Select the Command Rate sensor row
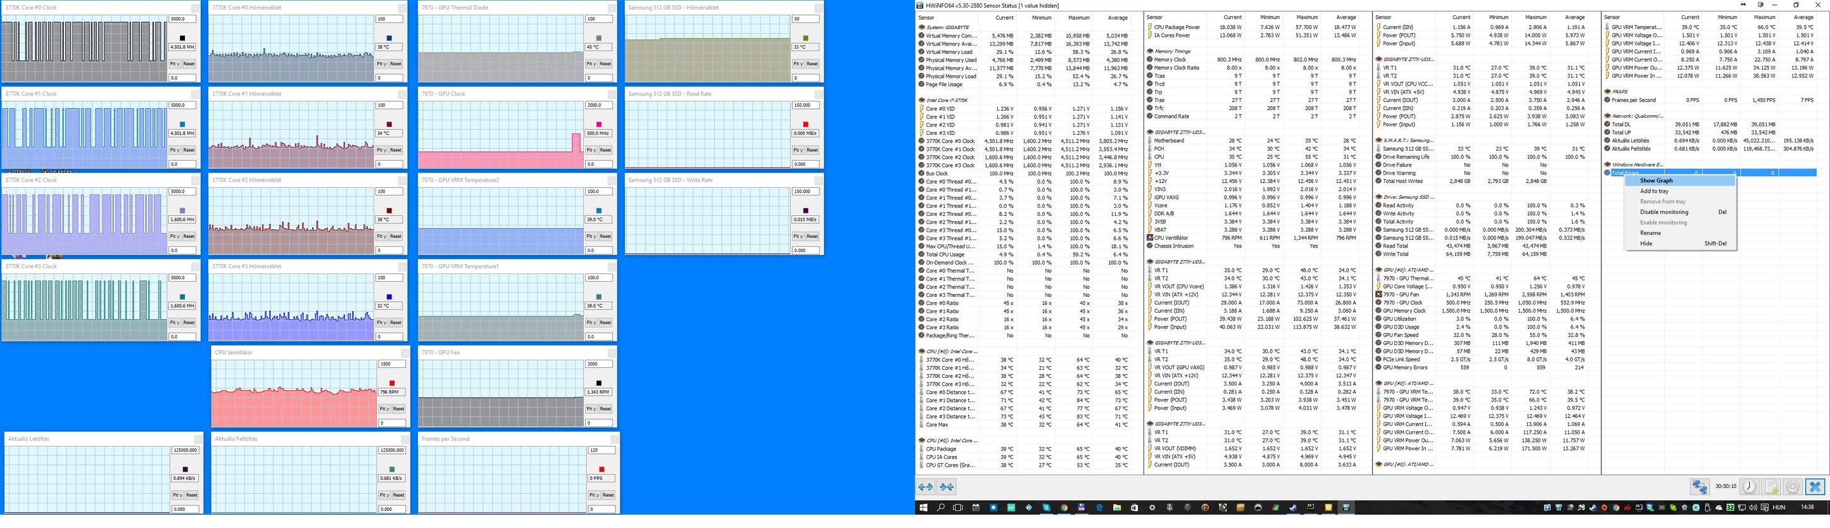Viewport: 1830px width, 528px height. pyautogui.click(x=1254, y=116)
